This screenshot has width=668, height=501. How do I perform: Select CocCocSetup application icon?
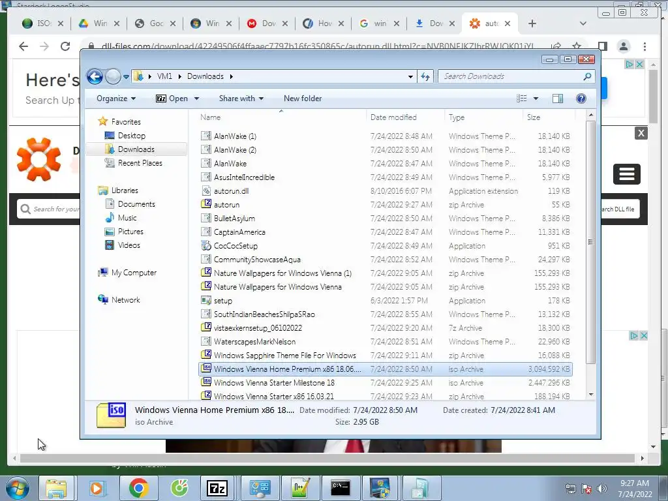click(206, 245)
